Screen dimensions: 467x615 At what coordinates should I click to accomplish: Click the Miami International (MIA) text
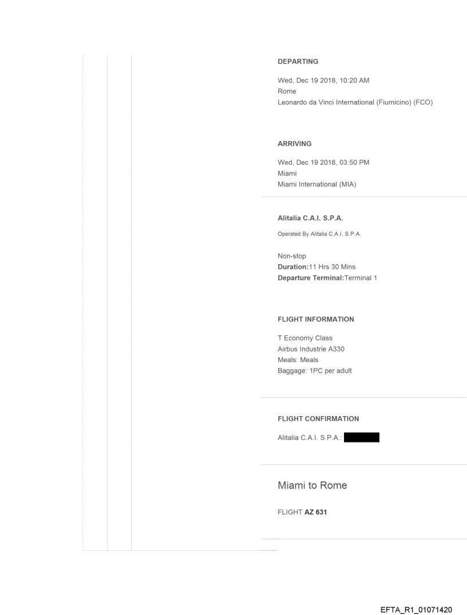(x=317, y=184)
